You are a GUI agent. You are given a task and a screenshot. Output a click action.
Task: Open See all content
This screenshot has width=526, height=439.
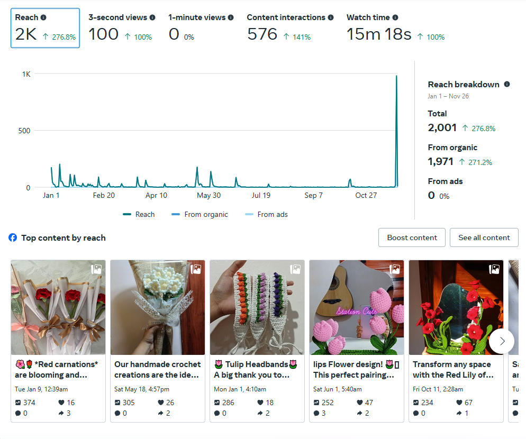tap(484, 237)
